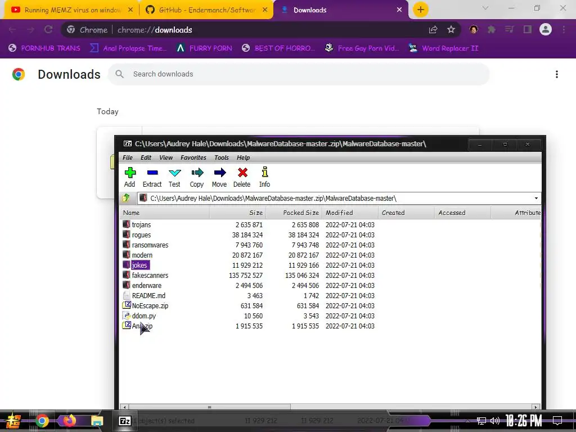Open a new Chrome tab
The image size is (576, 432).
coord(421,10)
